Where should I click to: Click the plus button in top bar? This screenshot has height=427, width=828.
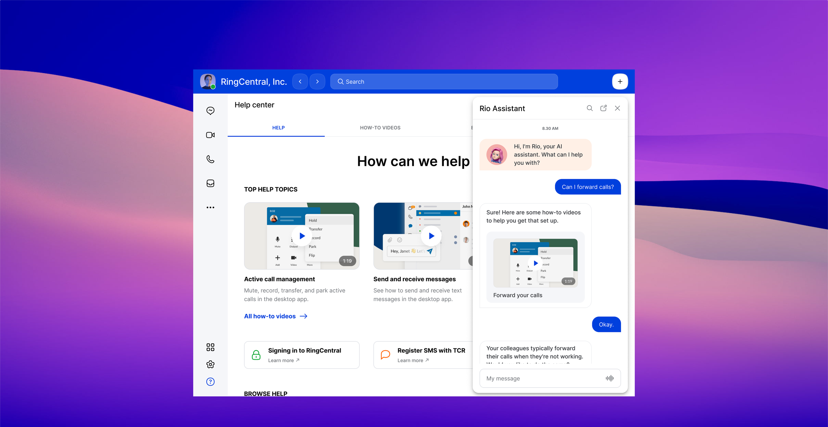620,81
